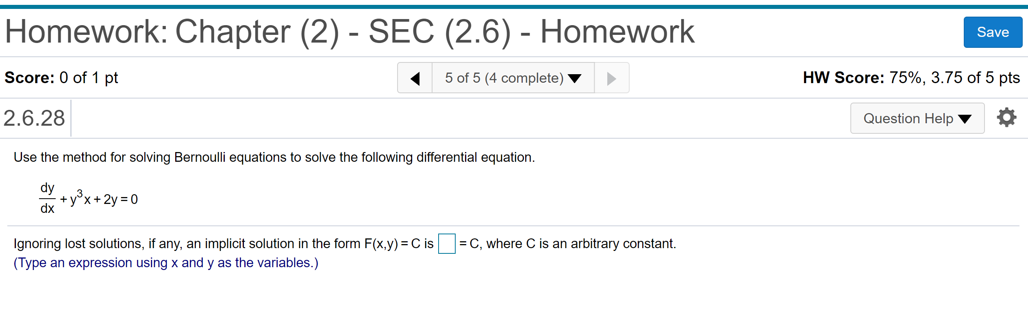
Task: Click the gear icon beside Question Help
Action: click(x=1007, y=118)
